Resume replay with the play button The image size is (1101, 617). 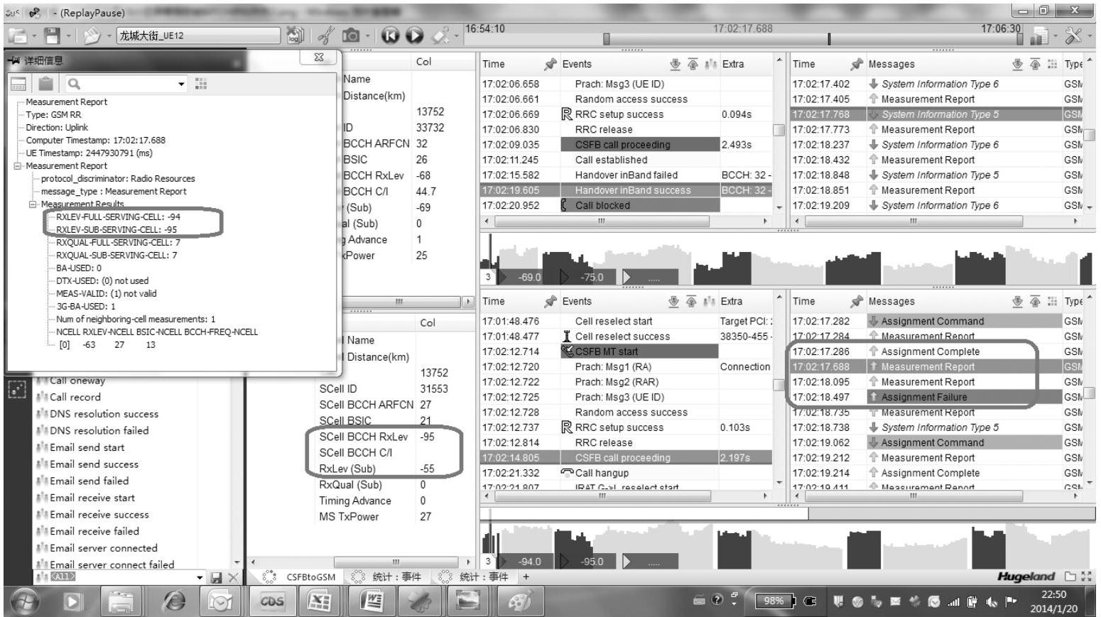pyautogui.click(x=414, y=35)
